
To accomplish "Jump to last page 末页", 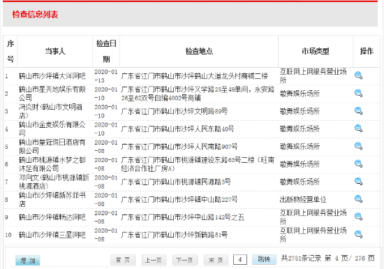I will pyautogui.click(x=216, y=260).
